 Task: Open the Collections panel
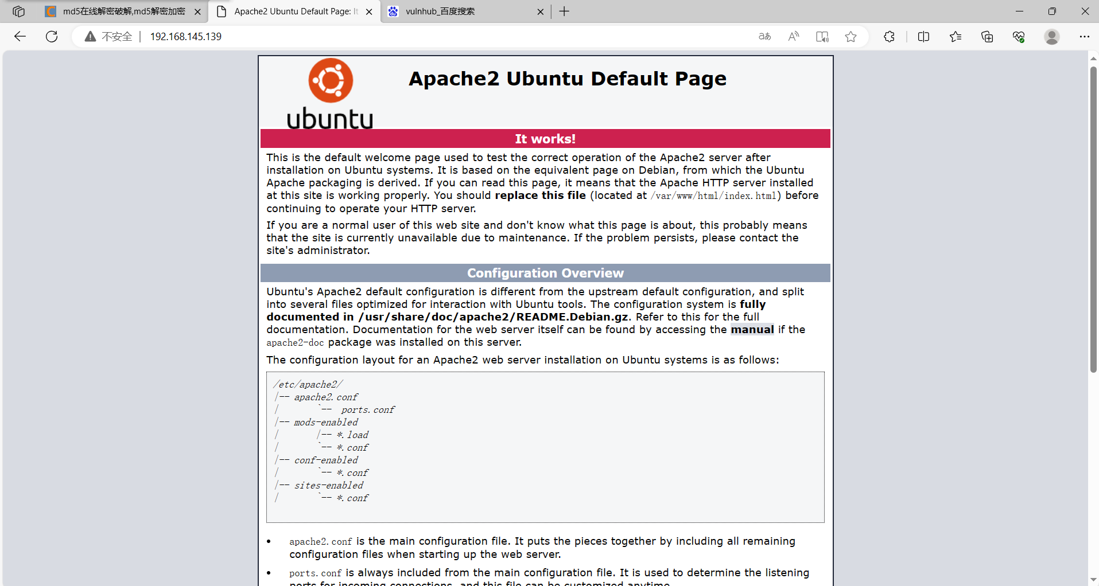coord(987,37)
